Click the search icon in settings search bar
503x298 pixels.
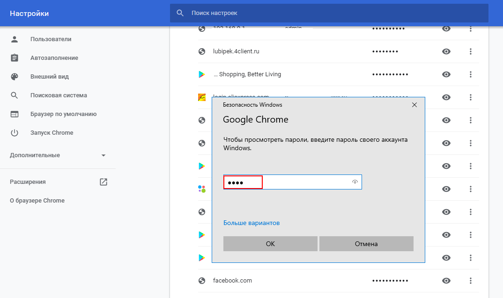[x=180, y=13]
